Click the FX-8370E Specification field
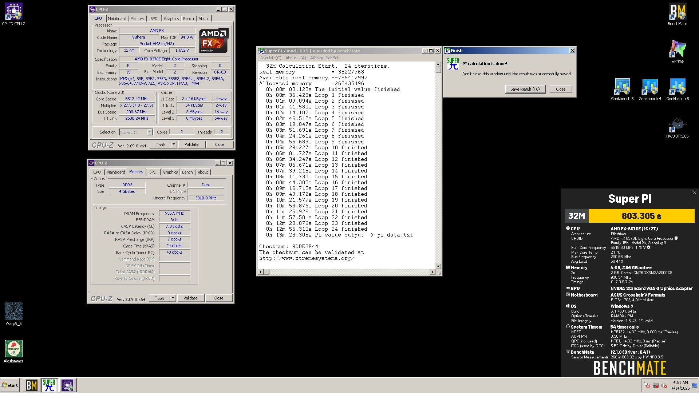The height and width of the screenshot is (393, 699). click(x=174, y=59)
